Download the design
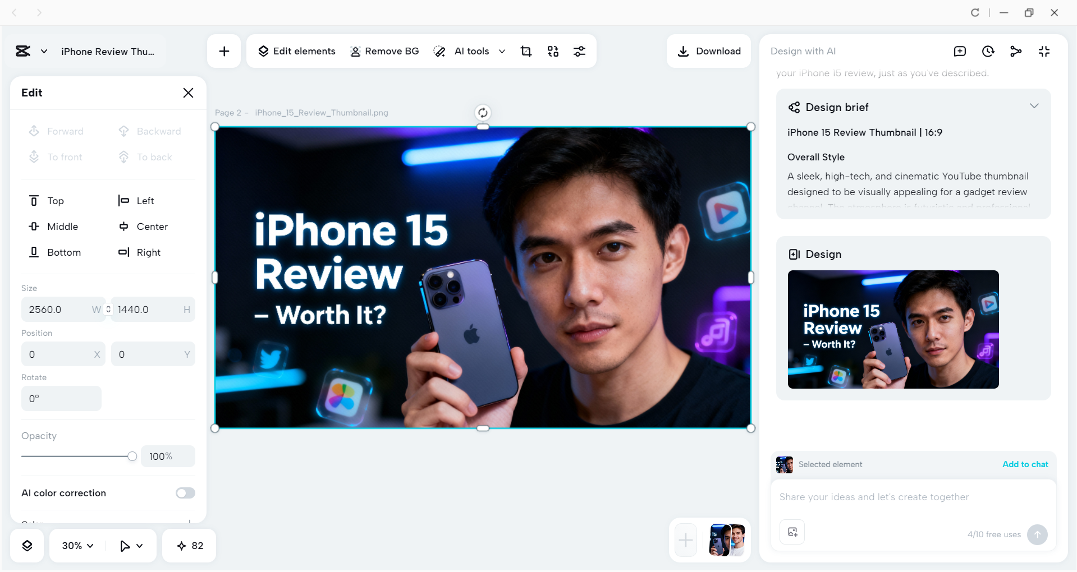The height and width of the screenshot is (572, 1077). [709, 52]
